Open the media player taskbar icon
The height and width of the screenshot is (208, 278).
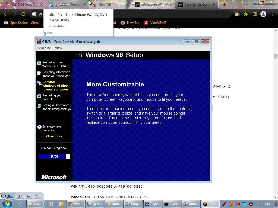(x=50, y=204)
